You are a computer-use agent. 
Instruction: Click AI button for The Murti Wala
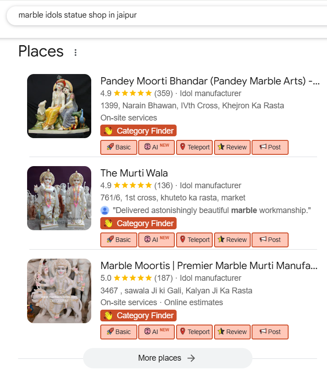click(x=156, y=240)
